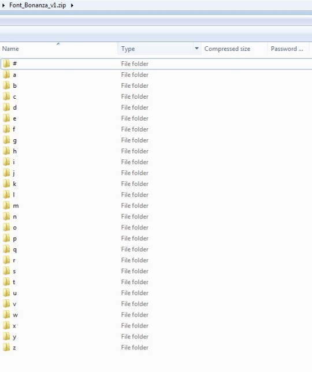Click the 'w' folder icon

pyautogui.click(x=6, y=315)
